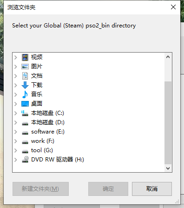Click the DVD RW drive (H:) disc icon

pos(25,160)
